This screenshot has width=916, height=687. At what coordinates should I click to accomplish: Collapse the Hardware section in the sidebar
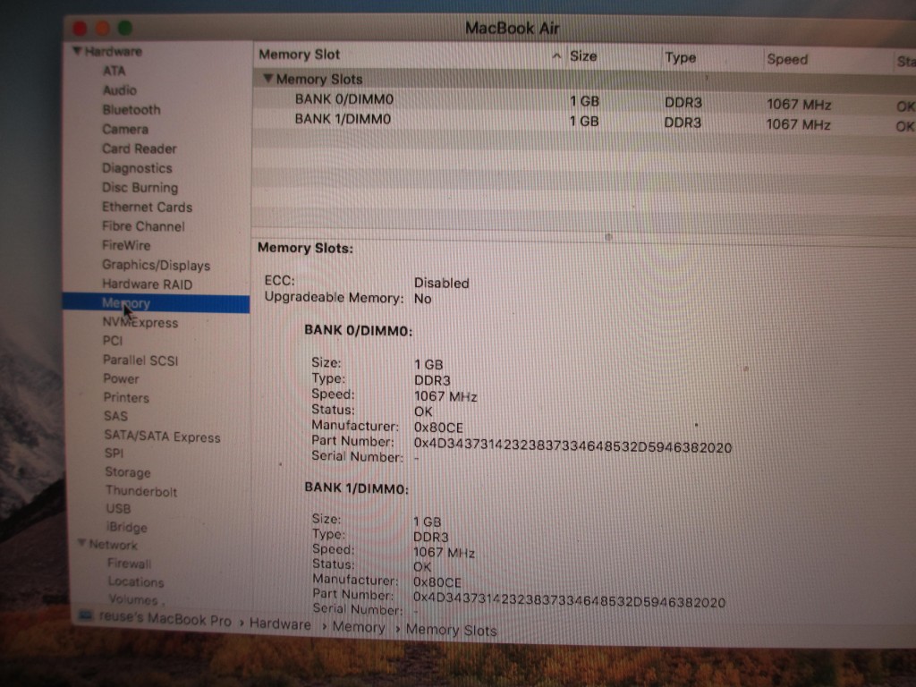[x=77, y=51]
